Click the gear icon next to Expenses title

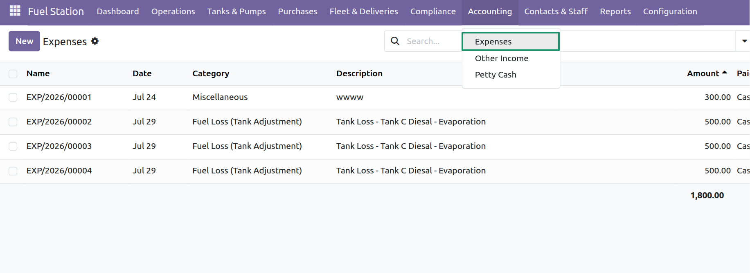pos(95,41)
